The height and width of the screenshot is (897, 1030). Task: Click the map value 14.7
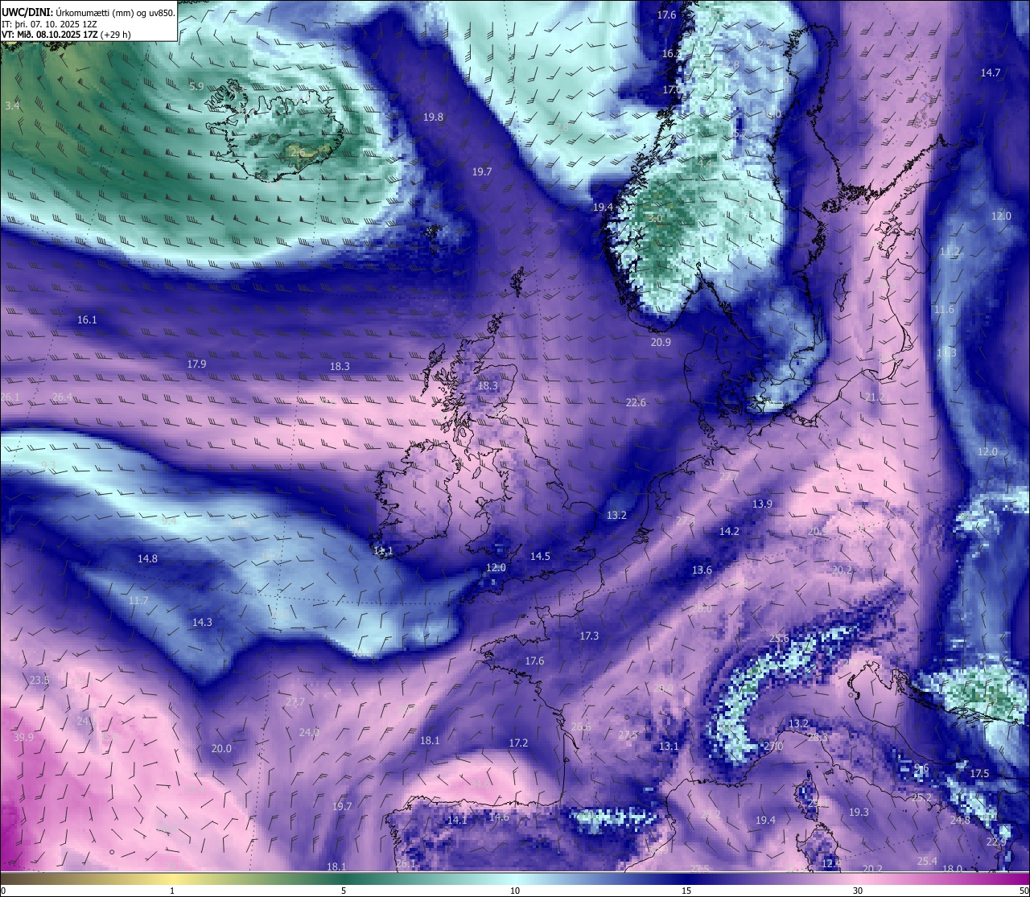[991, 73]
